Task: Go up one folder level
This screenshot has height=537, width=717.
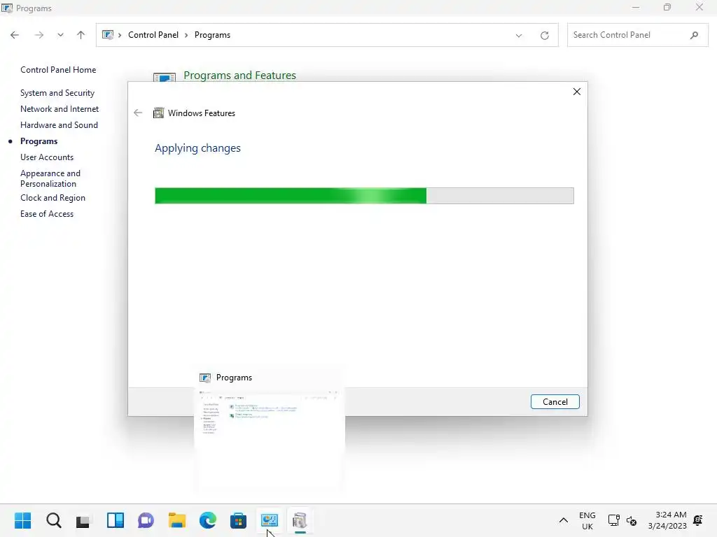Action: pos(81,35)
